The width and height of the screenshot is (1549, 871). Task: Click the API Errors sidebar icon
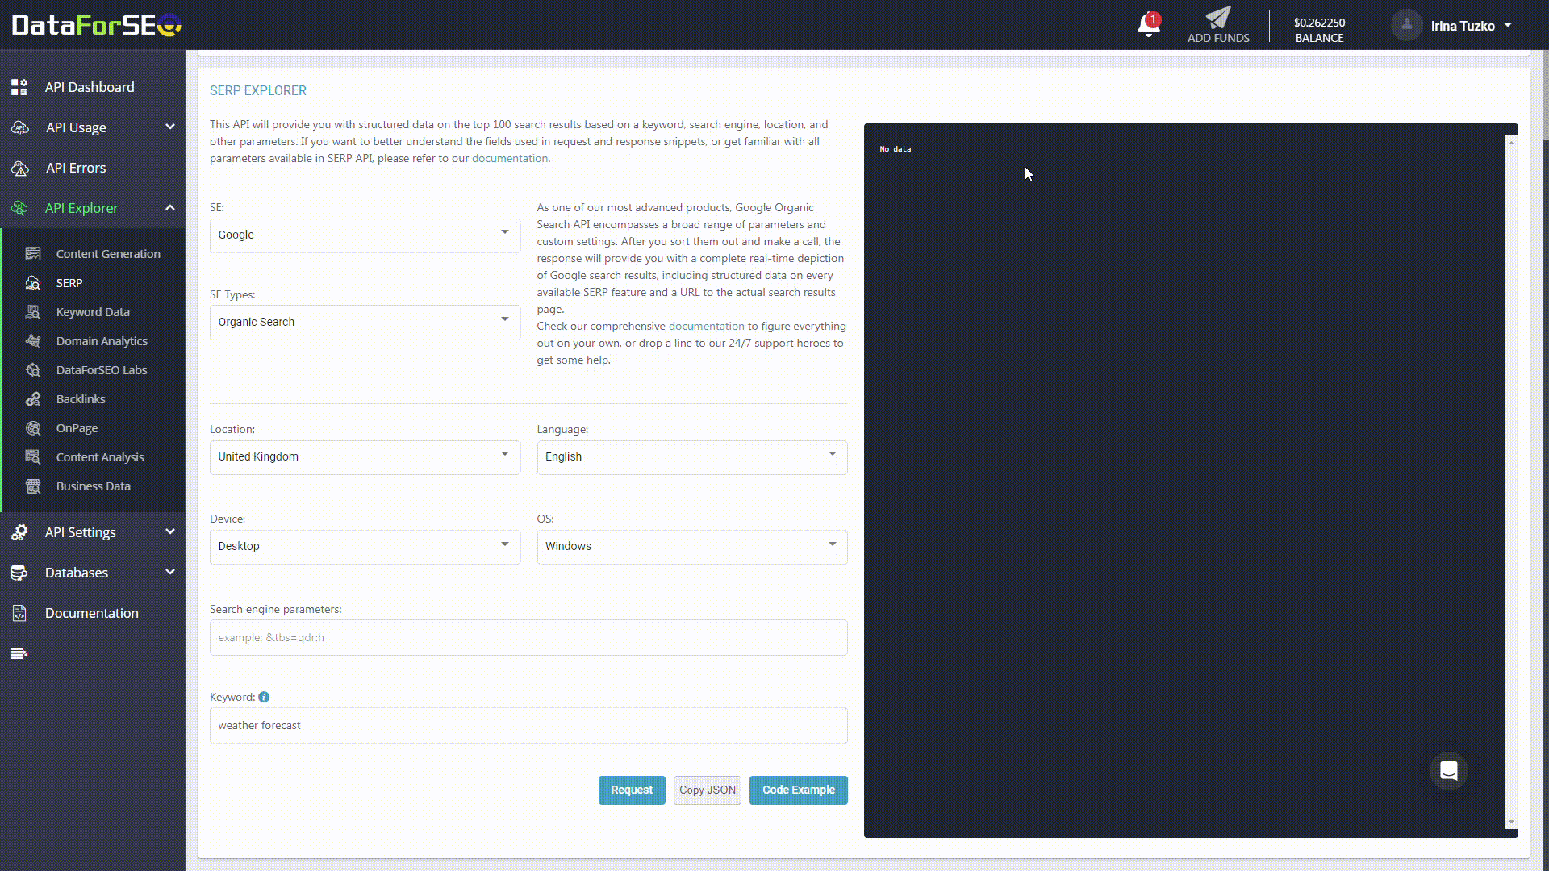[x=19, y=168]
